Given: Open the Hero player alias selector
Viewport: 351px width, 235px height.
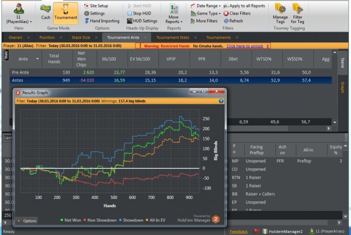Looking at the screenshot, I should pyautogui.click(x=19, y=14).
